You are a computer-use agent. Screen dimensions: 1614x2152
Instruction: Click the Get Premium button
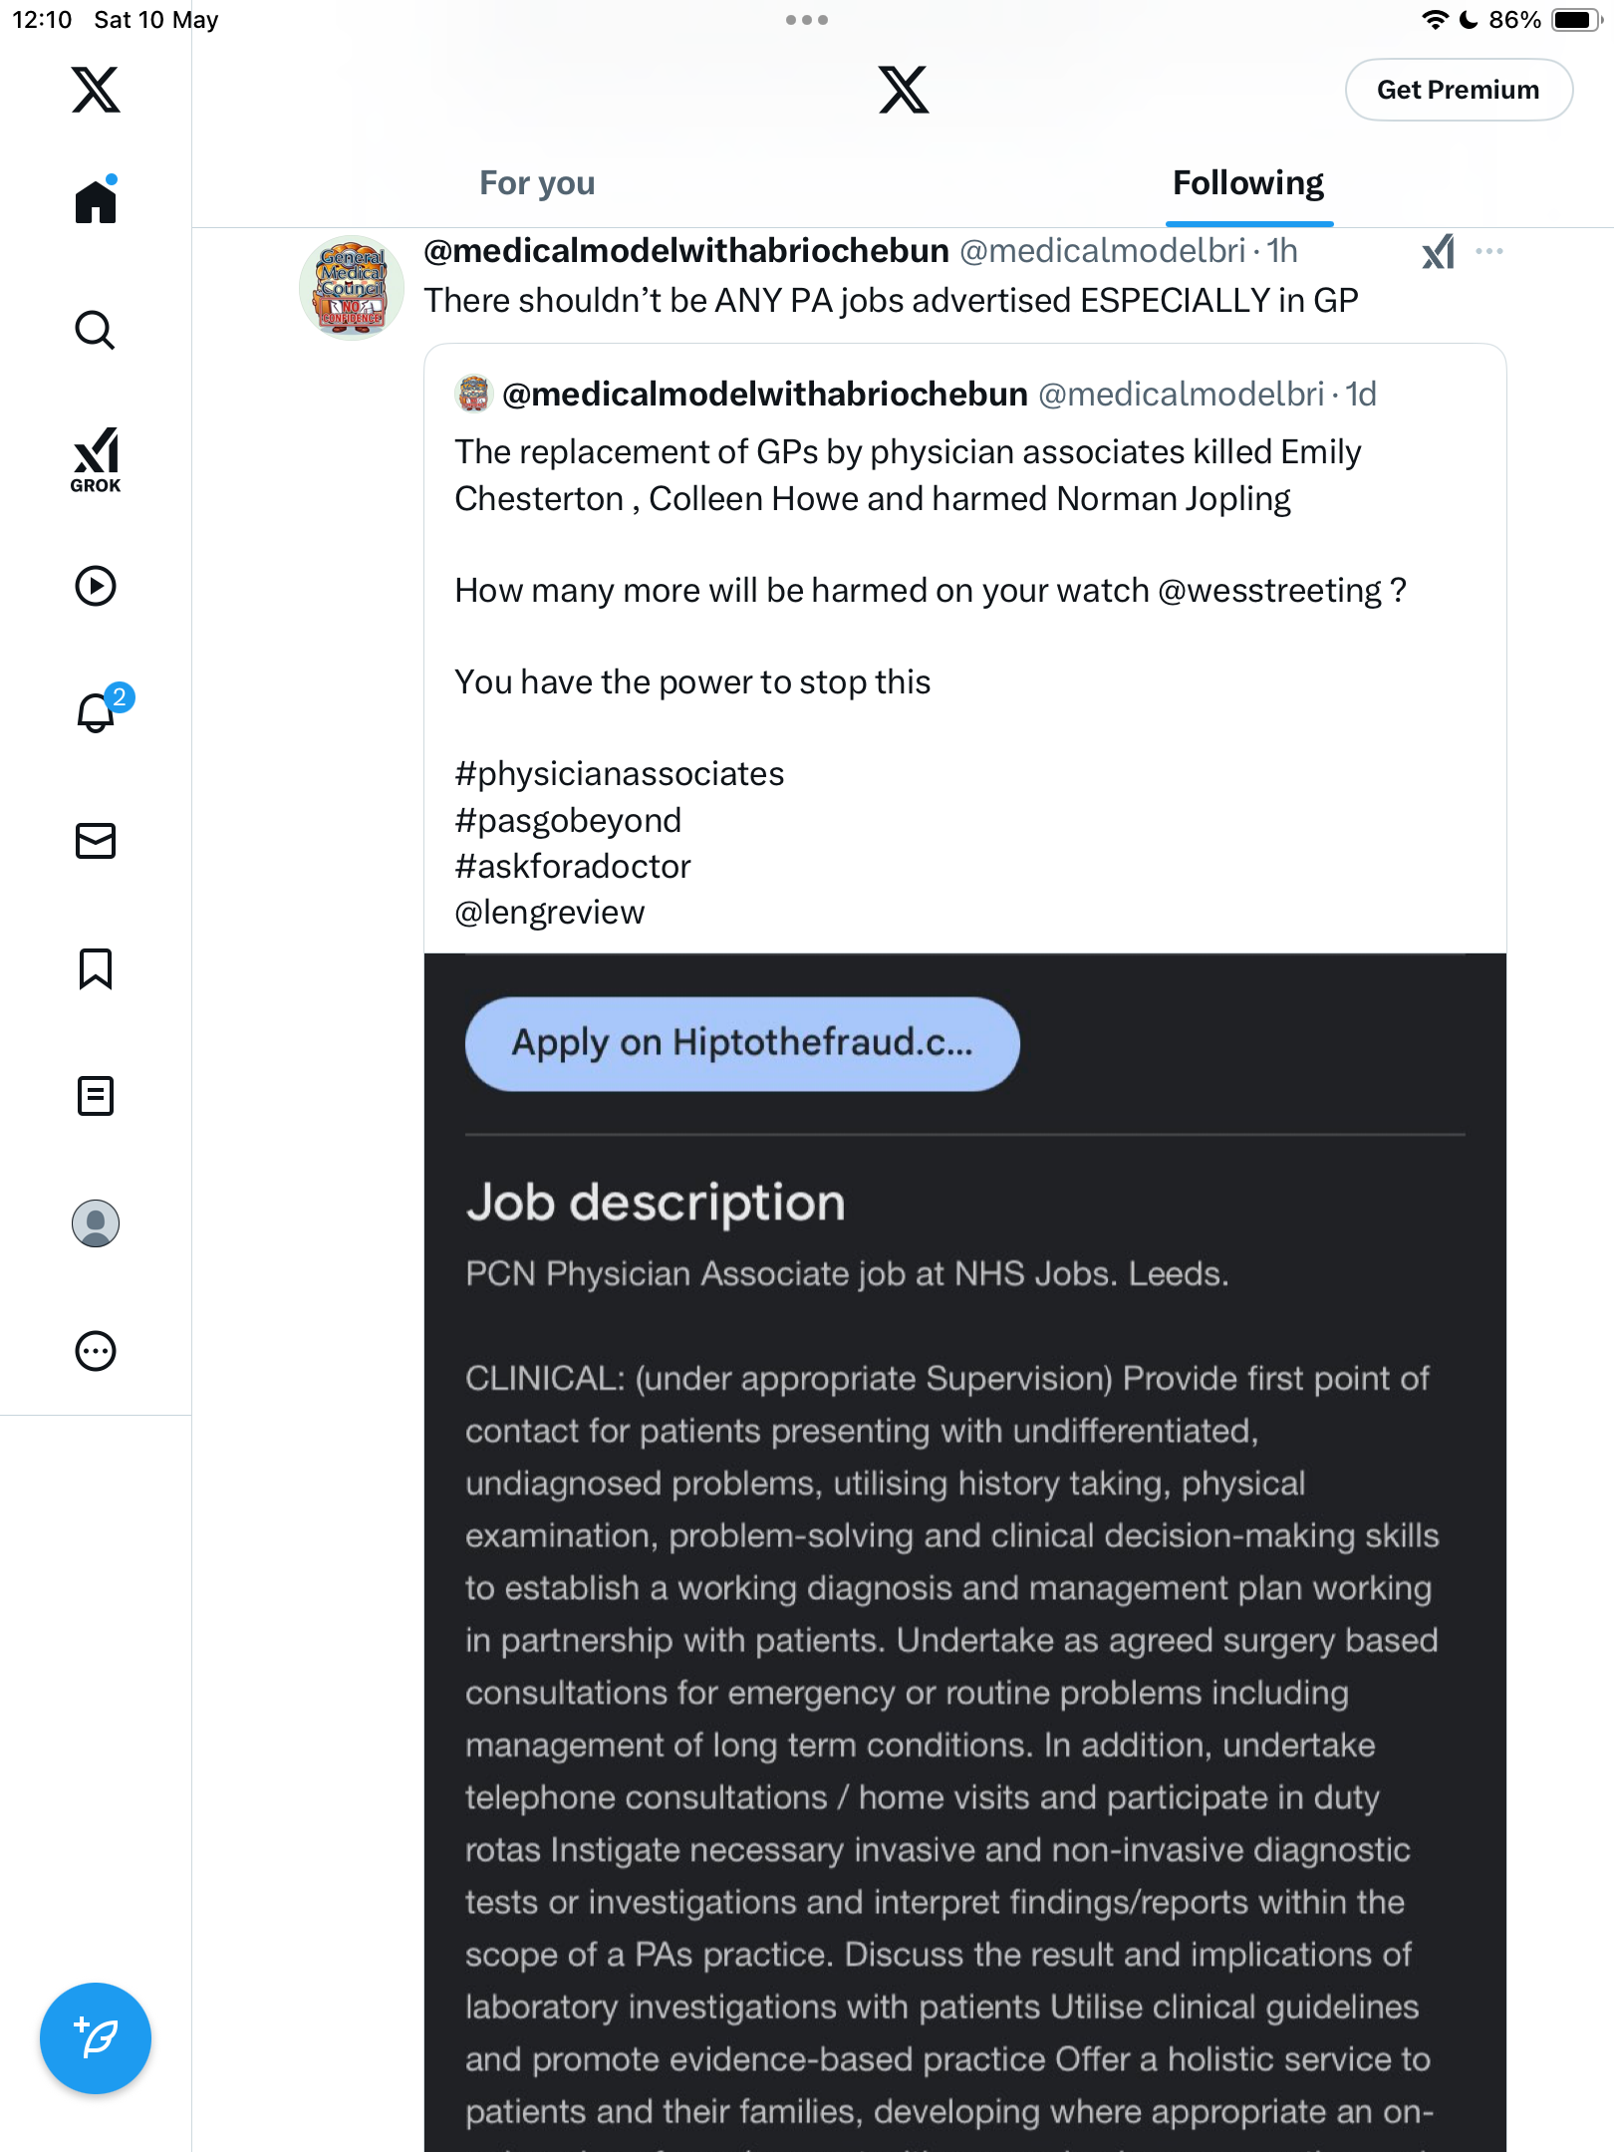[1459, 90]
